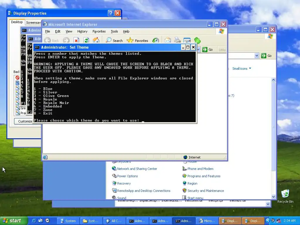Click Links label on Internet Explorer toolbar

point(222,50)
